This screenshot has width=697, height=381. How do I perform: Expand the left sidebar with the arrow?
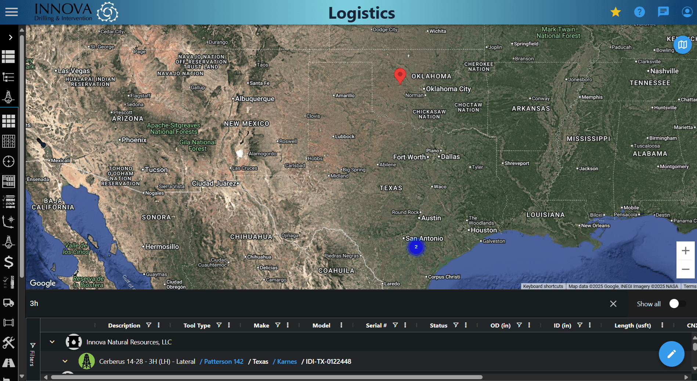10,37
